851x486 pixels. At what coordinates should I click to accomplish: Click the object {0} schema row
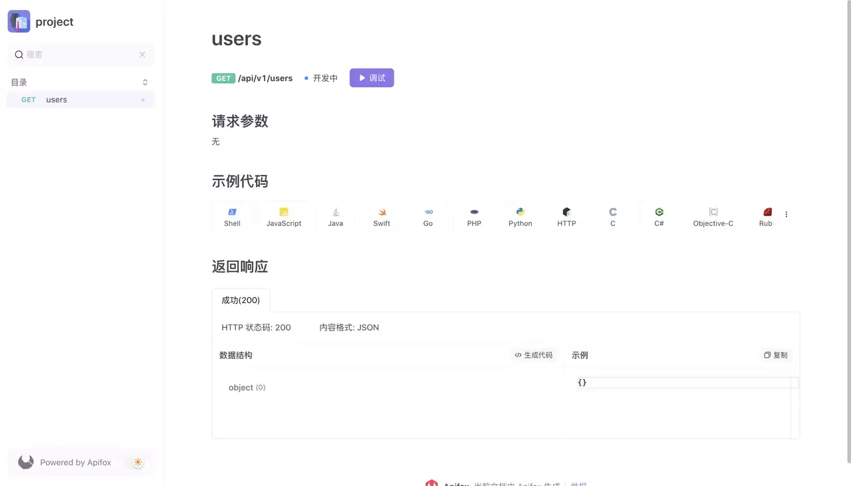(247, 388)
